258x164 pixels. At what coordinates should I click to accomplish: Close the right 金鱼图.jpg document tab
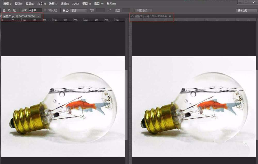tap(170, 16)
